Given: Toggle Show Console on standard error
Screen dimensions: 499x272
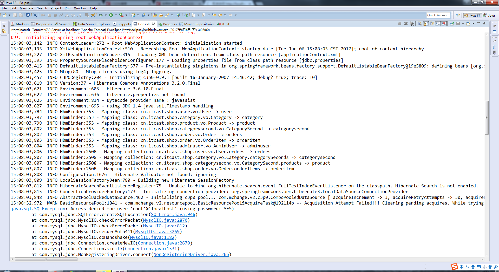Looking at the screenshot, I should [x=444, y=24].
